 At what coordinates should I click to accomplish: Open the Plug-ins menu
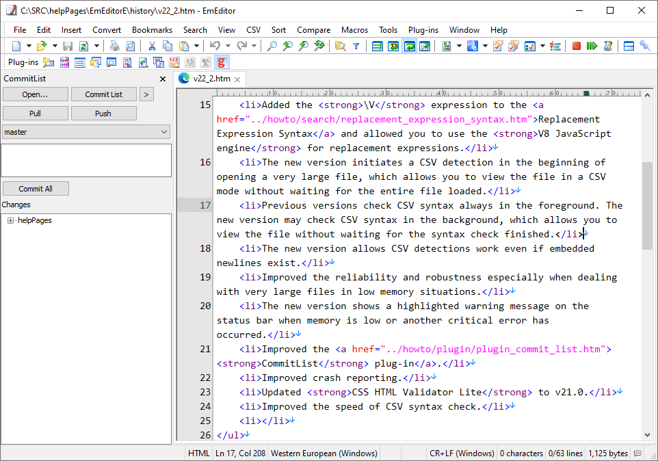423,30
